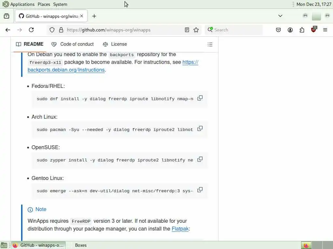The image size is (333, 249).
Task: Bookmark this page with the star icon
Action: (x=196, y=30)
